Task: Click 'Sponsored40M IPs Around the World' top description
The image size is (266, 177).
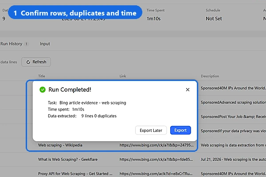Action: (233, 88)
